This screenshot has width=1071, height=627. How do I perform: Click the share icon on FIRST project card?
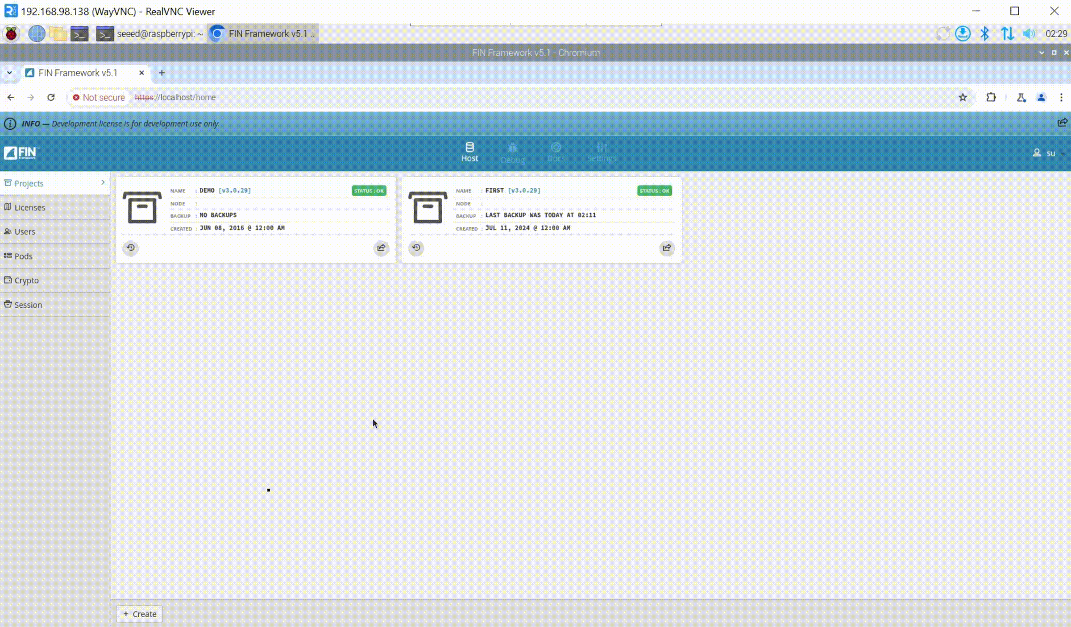click(667, 247)
